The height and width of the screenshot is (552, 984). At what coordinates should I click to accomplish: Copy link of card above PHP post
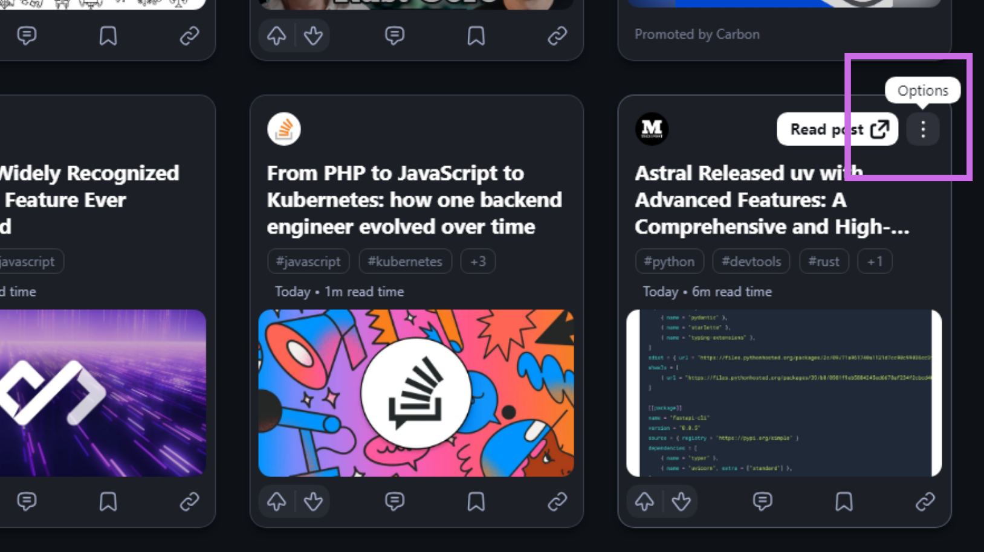pyautogui.click(x=557, y=36)
